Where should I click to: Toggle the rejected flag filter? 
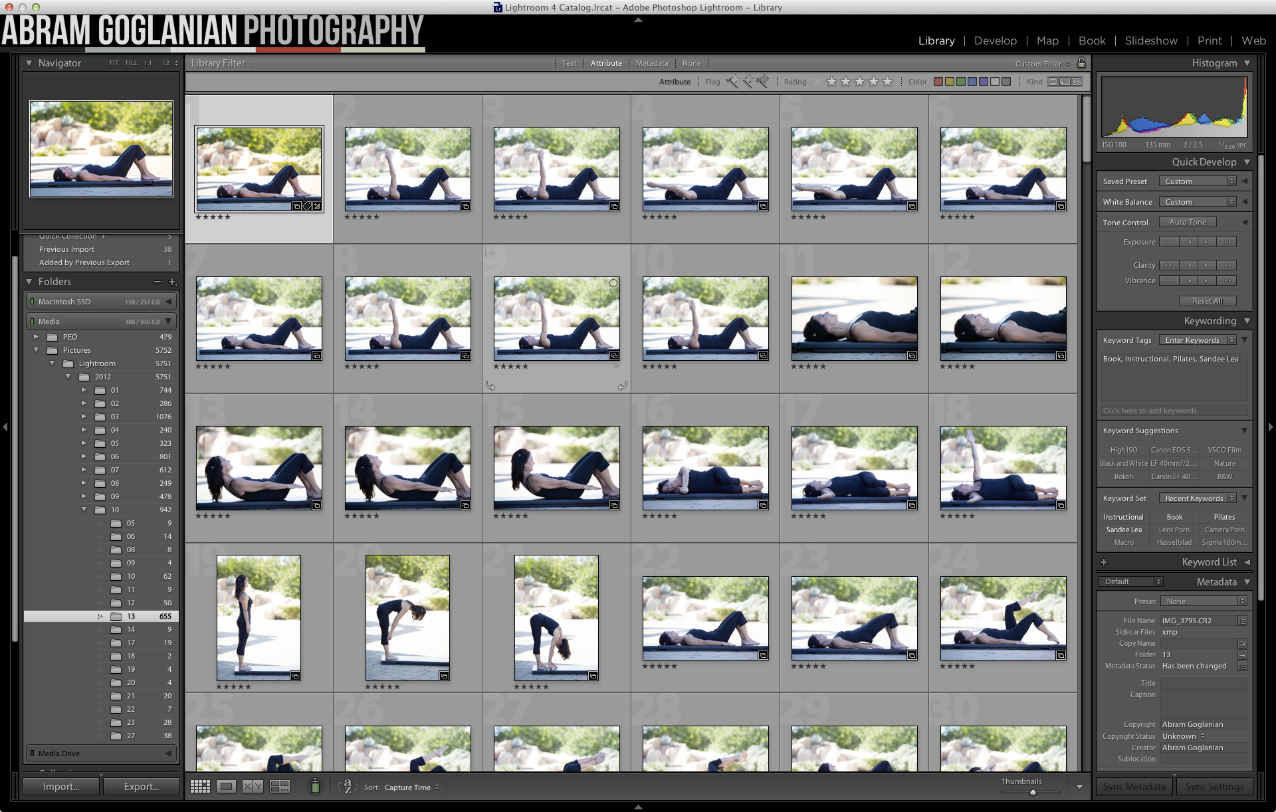pos(762,82)
